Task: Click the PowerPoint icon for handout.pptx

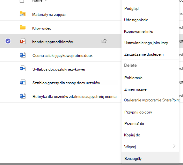Action: [x=23, y=41]
